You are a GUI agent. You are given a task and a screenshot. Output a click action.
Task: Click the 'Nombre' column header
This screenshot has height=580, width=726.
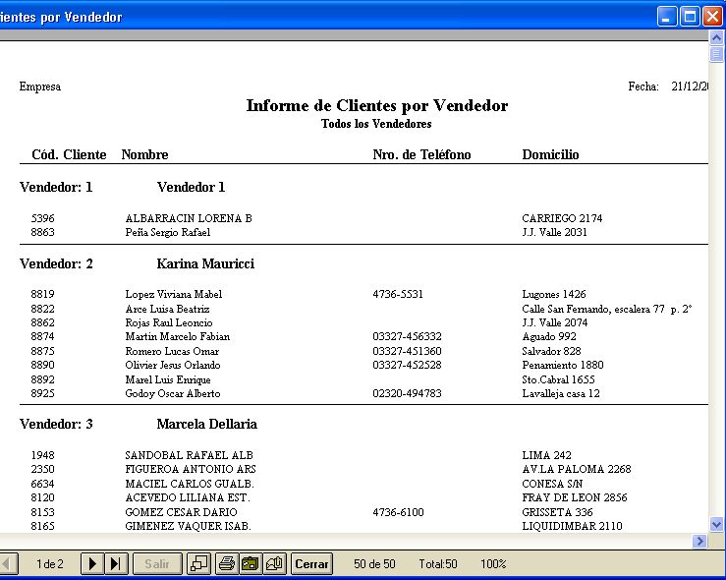pos(145,154)
